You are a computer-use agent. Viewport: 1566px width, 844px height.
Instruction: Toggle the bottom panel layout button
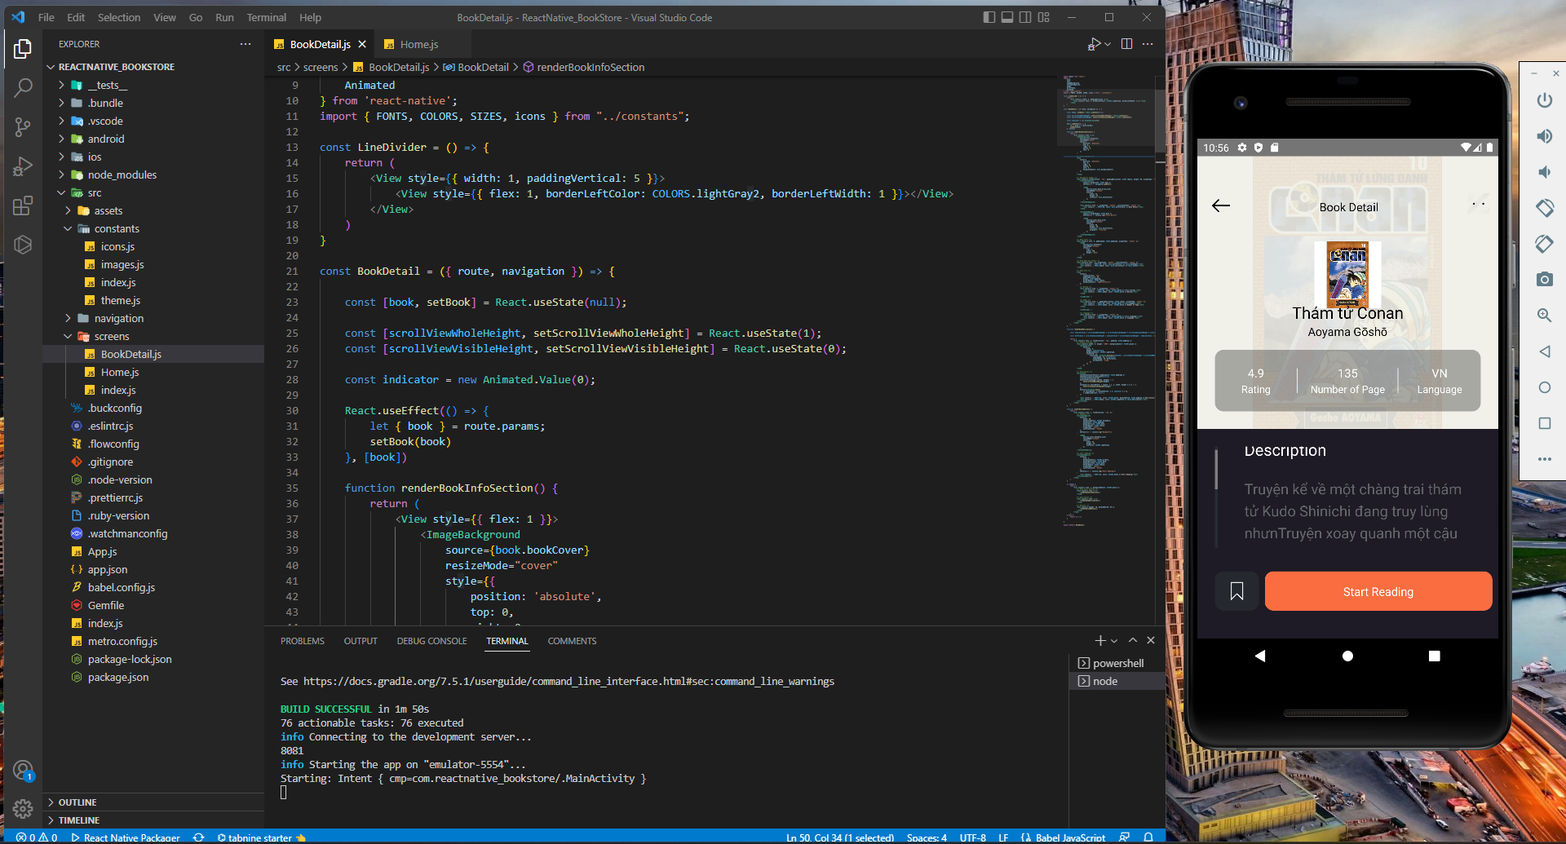1007,17
